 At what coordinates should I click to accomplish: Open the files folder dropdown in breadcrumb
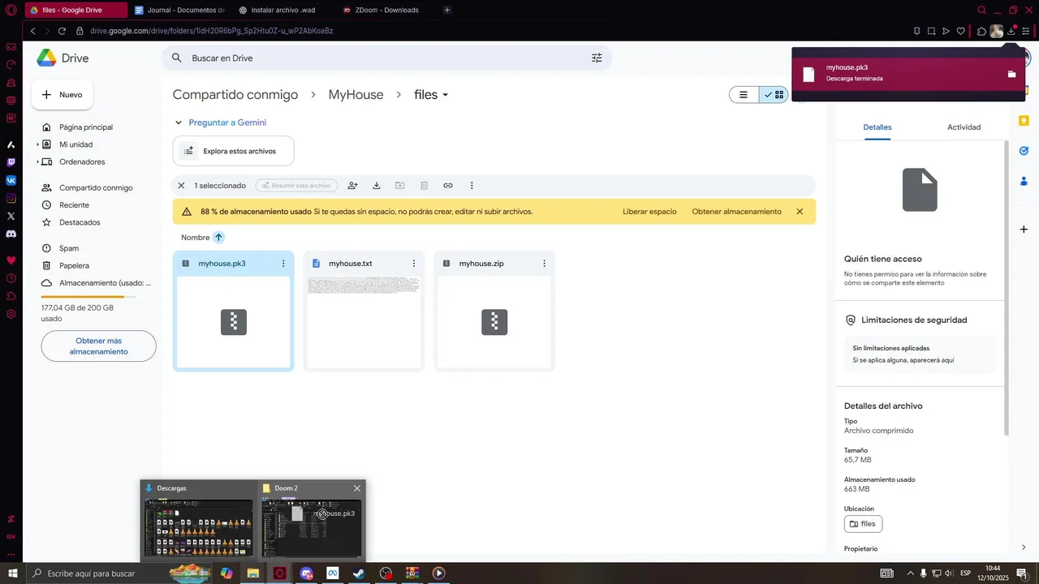pos(431,95)
